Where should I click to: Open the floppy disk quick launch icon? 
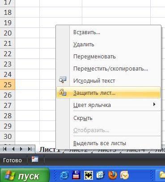click(76, 175)
